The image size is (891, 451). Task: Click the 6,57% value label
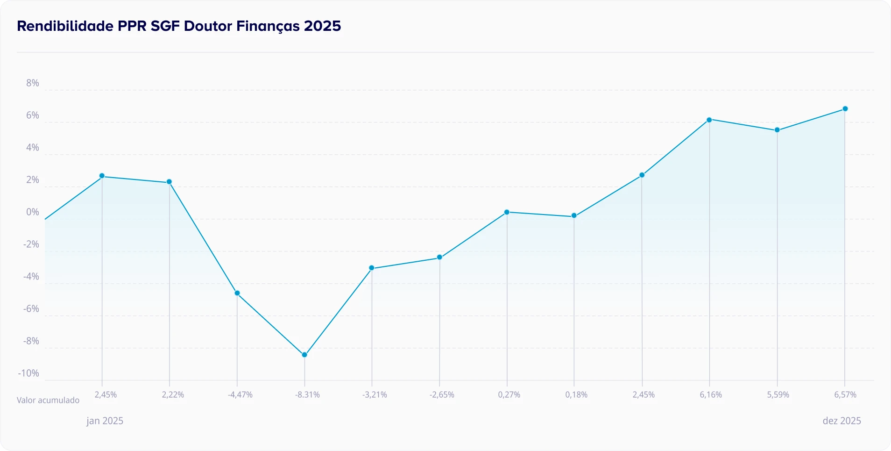(845, 395)
